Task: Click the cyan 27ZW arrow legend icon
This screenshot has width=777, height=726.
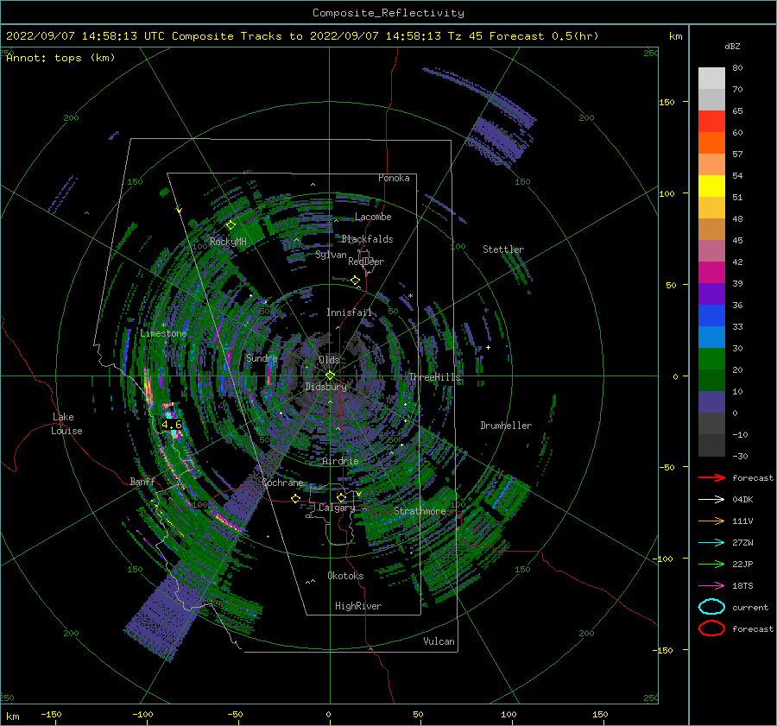Action: (x=711, y=543)
